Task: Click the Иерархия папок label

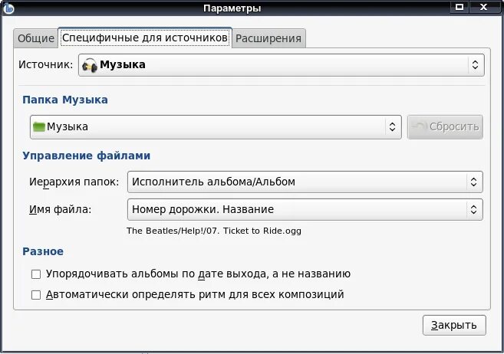Action: pyautogui.click(x=74, y=182)
